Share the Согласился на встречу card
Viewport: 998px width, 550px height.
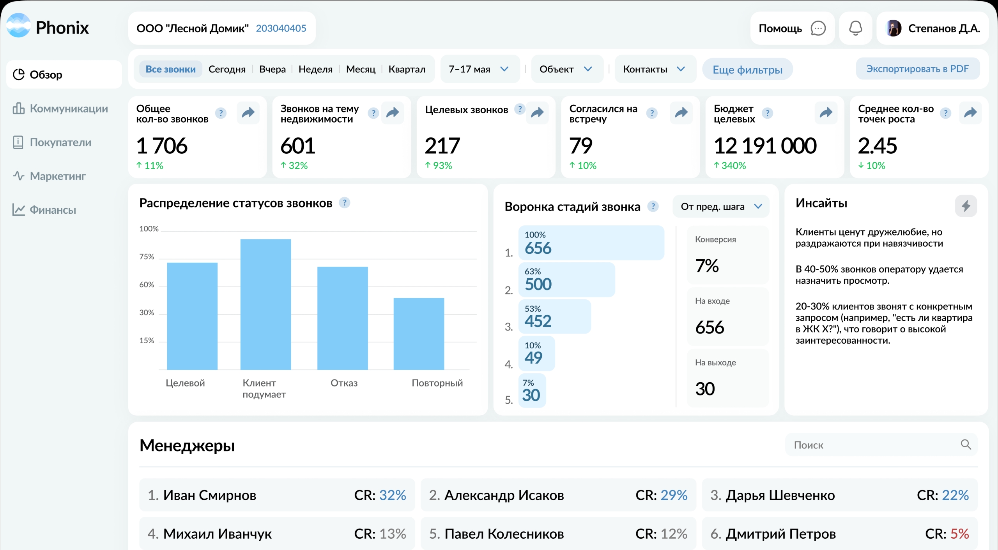[x=681, y=113]
